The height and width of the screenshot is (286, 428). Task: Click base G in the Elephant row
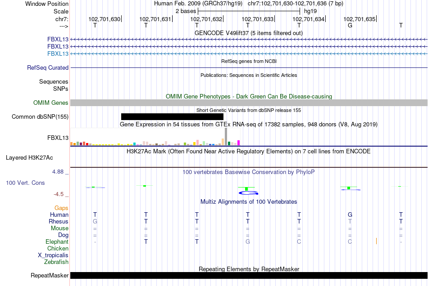tap(248, 241)
